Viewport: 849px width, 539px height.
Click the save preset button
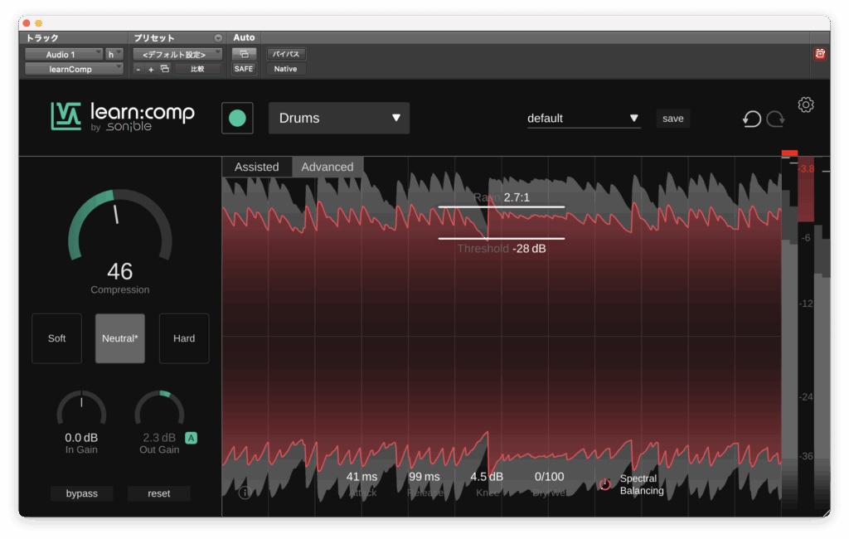673,118
